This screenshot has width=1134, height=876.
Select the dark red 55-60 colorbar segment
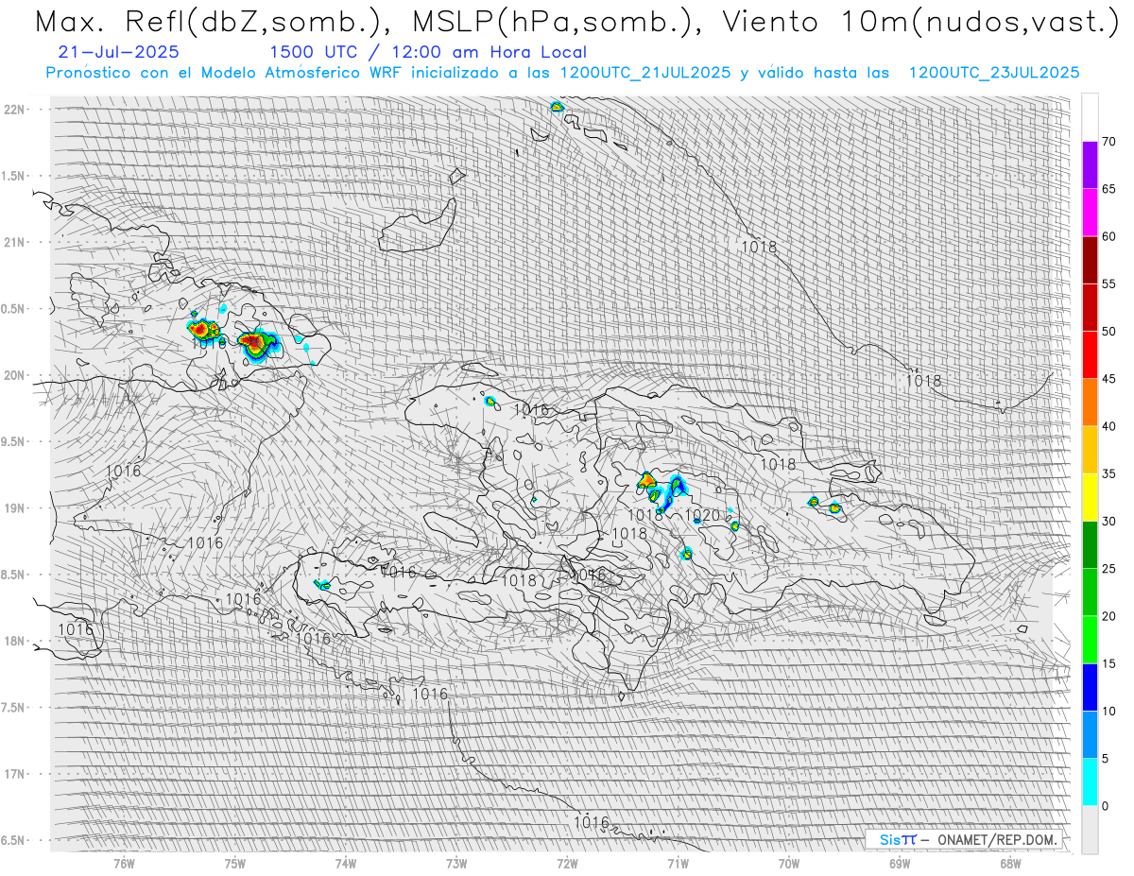(x=1090, y=260)
